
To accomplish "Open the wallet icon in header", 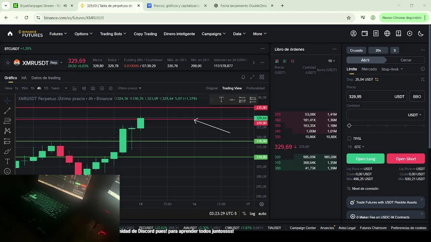I will point(365,34).
